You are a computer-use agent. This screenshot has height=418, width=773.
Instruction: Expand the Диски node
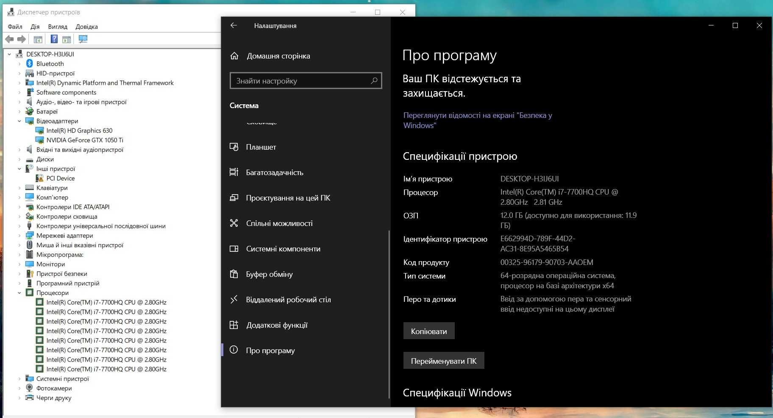19,159
